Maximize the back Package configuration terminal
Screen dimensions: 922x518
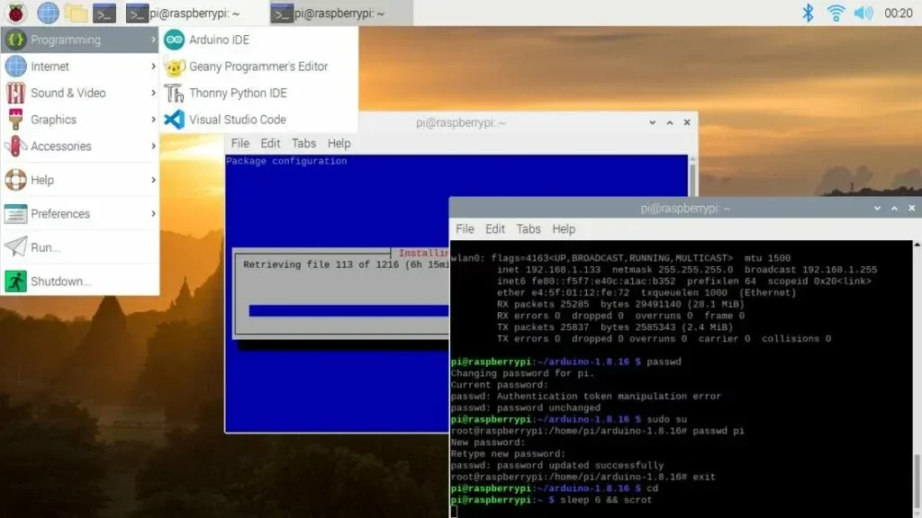coord(670,122)
